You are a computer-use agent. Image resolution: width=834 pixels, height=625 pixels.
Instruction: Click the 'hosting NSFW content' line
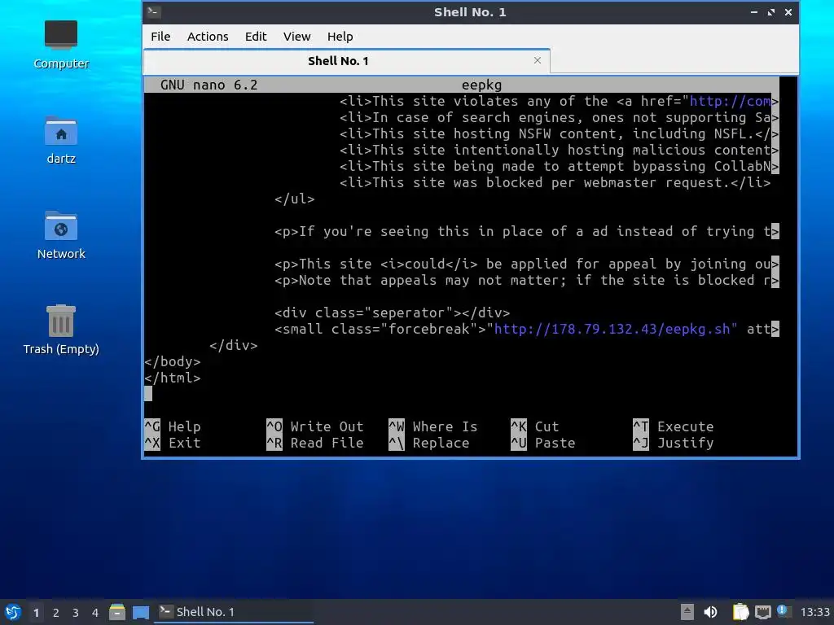point(559,133)
